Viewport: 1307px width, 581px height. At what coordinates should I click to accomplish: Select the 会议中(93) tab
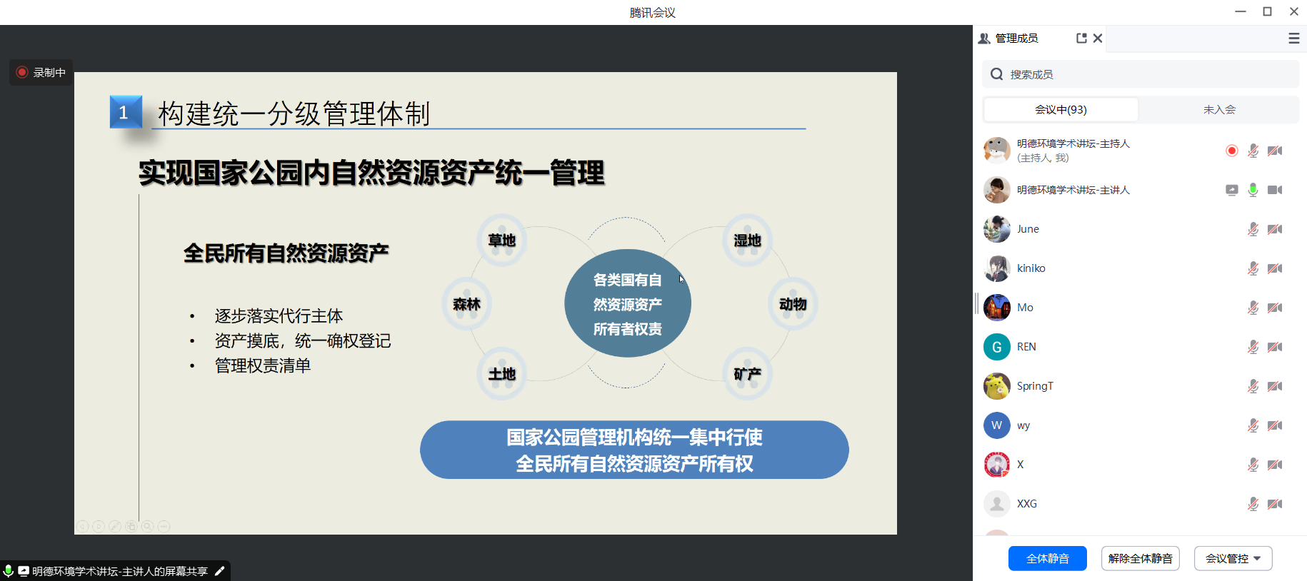pyautogui.click(x=1061, y=109)
